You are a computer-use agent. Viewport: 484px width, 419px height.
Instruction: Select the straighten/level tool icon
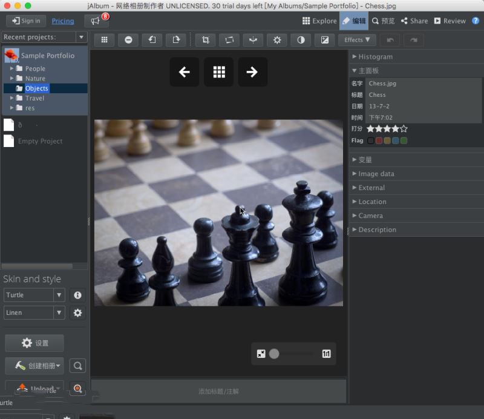229,40
